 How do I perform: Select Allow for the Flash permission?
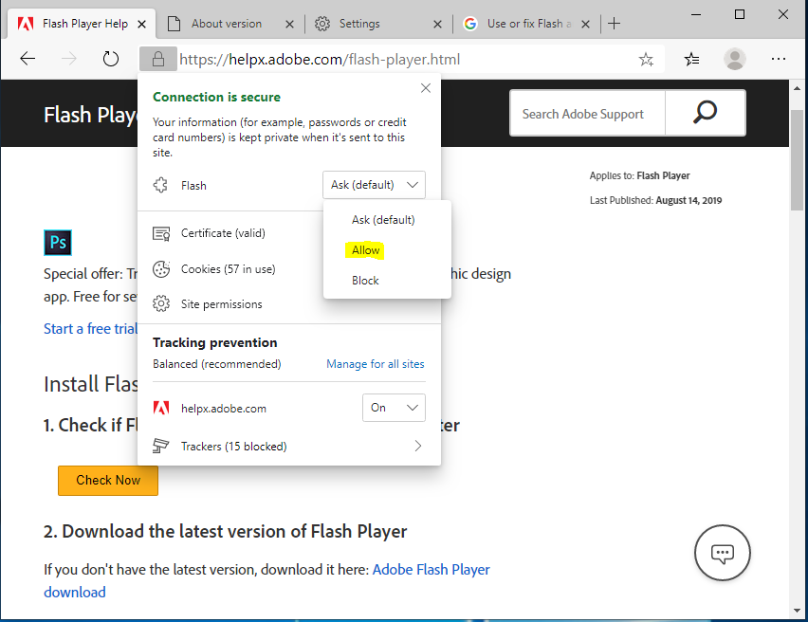click(365, 249)
